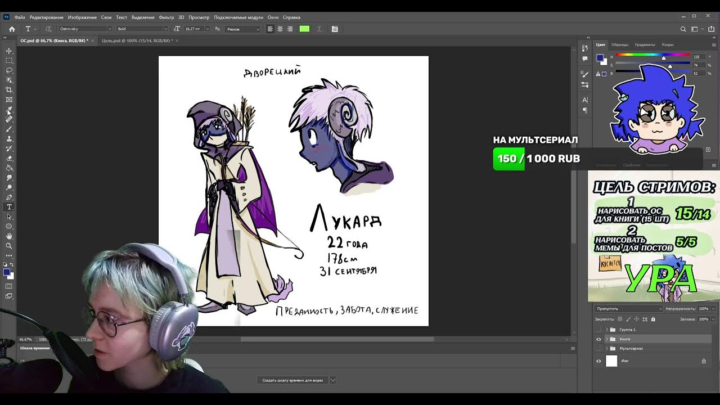Select the Lasso tool
This screenshot has height=405, width=720.
pyautogui.click(x=9, y=70)
